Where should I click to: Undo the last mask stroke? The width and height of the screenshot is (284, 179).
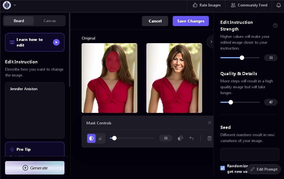[191, 138]
